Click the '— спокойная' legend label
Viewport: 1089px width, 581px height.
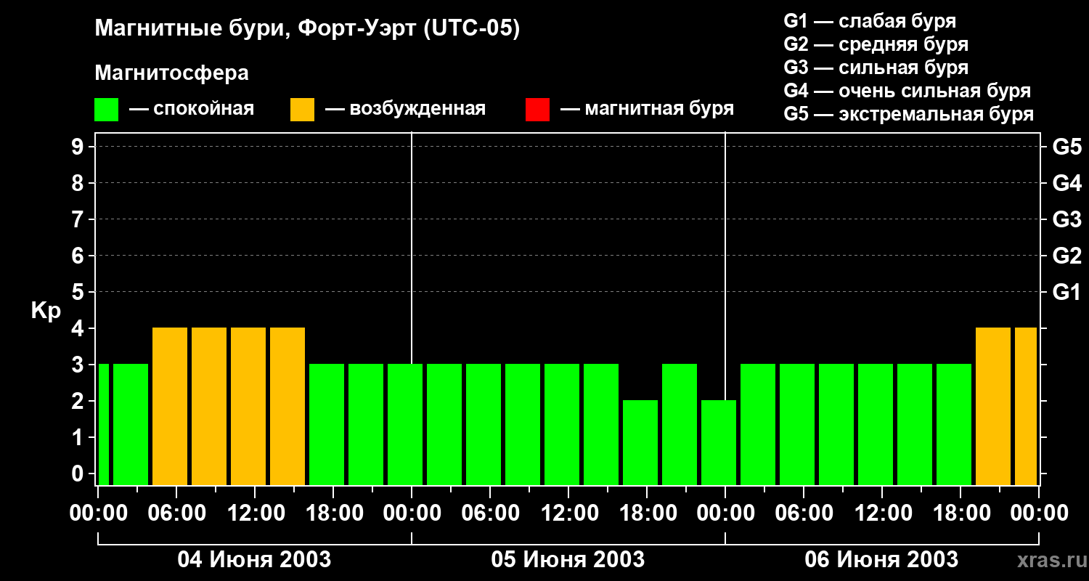192,109
